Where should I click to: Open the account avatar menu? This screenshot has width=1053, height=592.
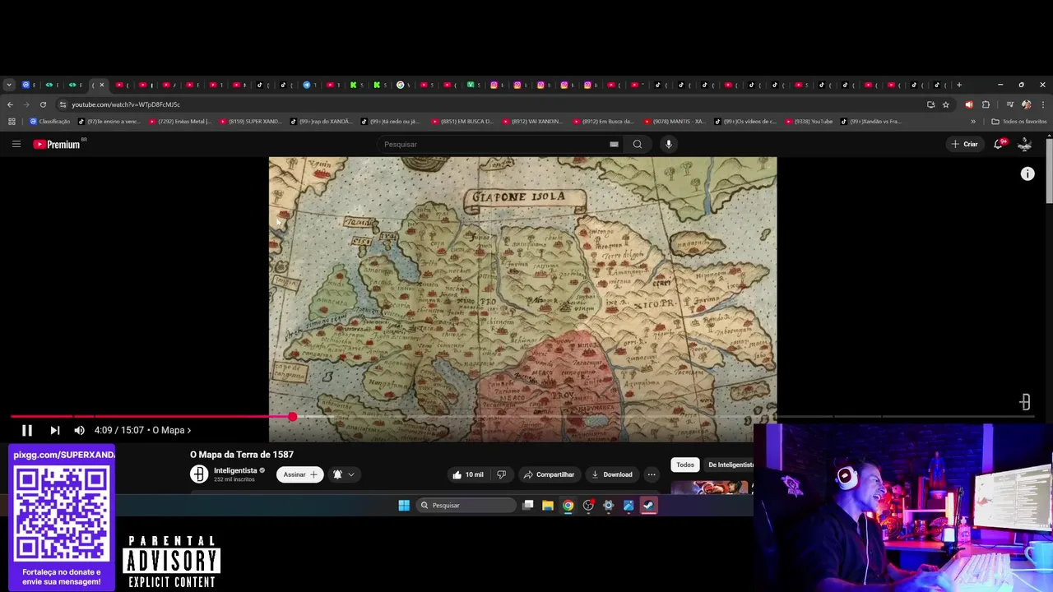point(1024,144)
